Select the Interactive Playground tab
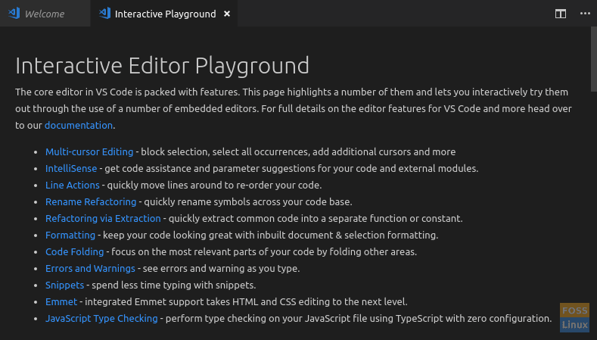Viewport: 597px width, 340px height. [x=164, y=14]
